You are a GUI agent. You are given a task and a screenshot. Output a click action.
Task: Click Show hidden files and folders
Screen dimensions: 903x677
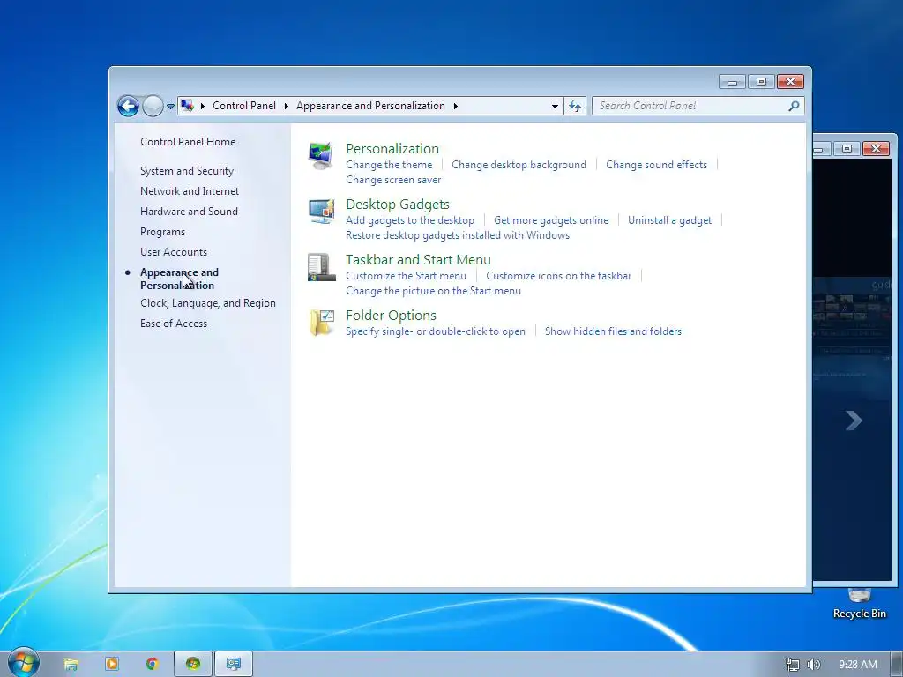tap(614, 331)
